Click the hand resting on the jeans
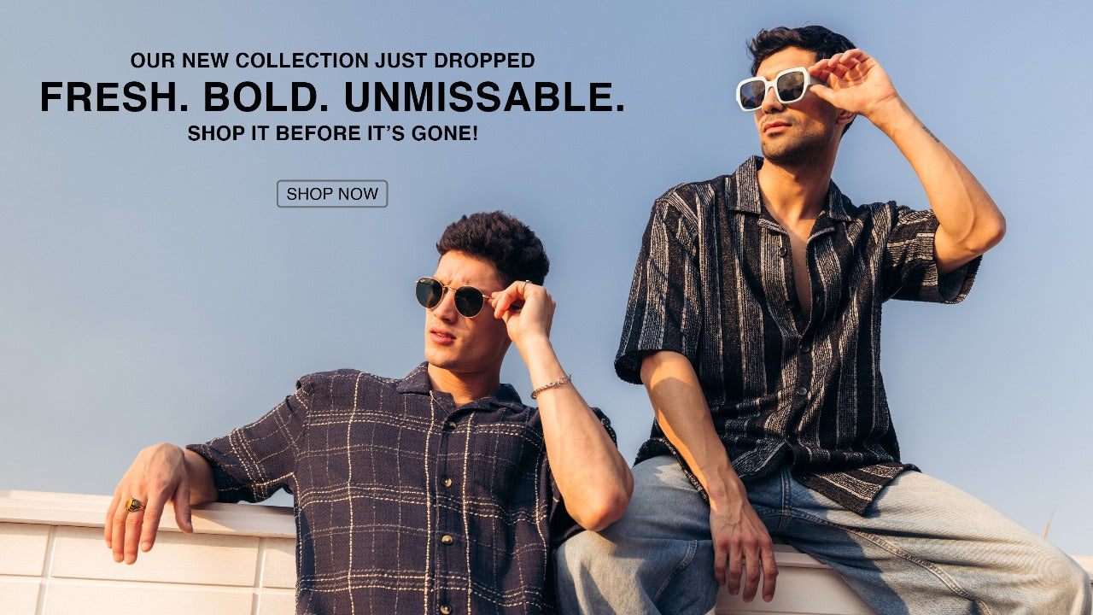The width and height of the screenshot is (1093, 615). pos(744,545)
